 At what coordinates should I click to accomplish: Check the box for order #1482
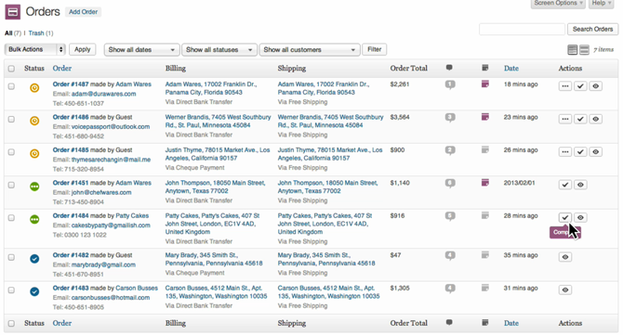point(11,257)
